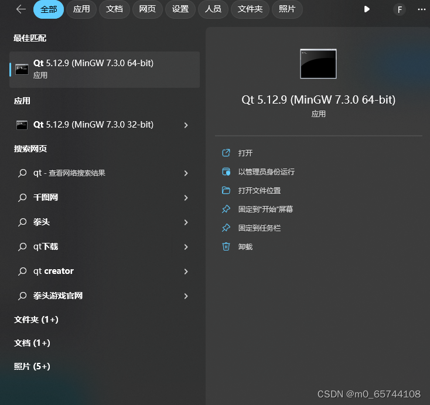This screenshot has height=405, width=430.
Task: Show the 文件夹 (1+) results section
Action: tap(36, 320)
